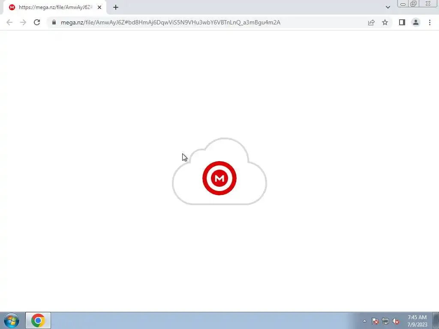This screenshot has height=329, width=439.
Task: Reload the mega.nz page
Action: 37,22
